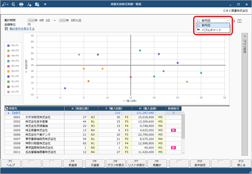Viewport: 252px width, 174px height.
Task: Click the list icon beside 集計条件を表示する
Action: tap(6, 28)
